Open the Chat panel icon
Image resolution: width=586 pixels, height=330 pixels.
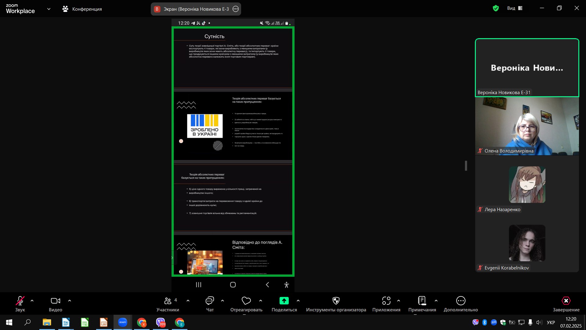pos(210,301)
